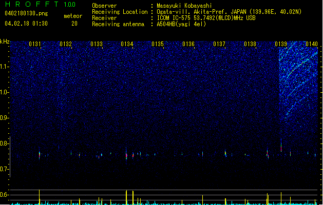Jump to the 0133 time marker

coord(97,44)
